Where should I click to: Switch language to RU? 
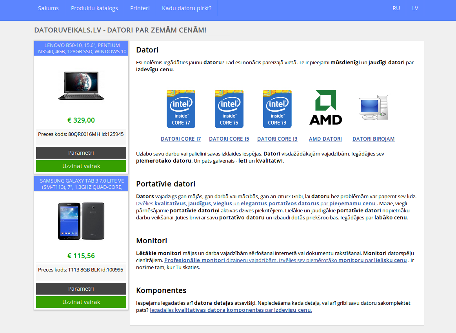click(396, 8)
